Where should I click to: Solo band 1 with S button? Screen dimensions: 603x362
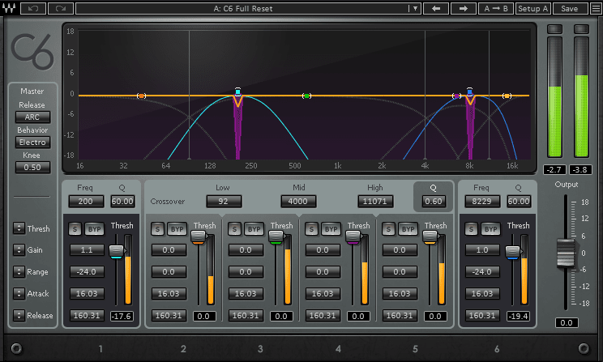(x=75, y=229)
